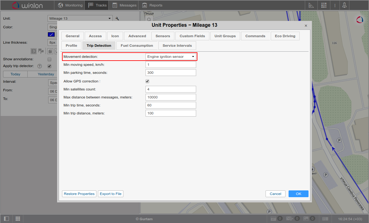The height and width of the screenshot is (223, 369).
Task: Click the Export to File button
Action: point(111,194)
